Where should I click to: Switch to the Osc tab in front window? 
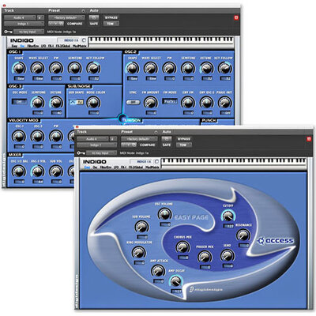95,167
